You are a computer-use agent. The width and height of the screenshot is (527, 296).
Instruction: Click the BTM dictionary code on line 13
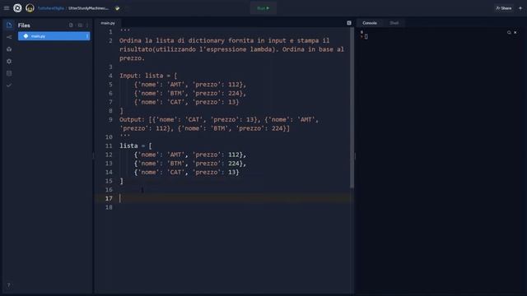[x=190, y=164]
